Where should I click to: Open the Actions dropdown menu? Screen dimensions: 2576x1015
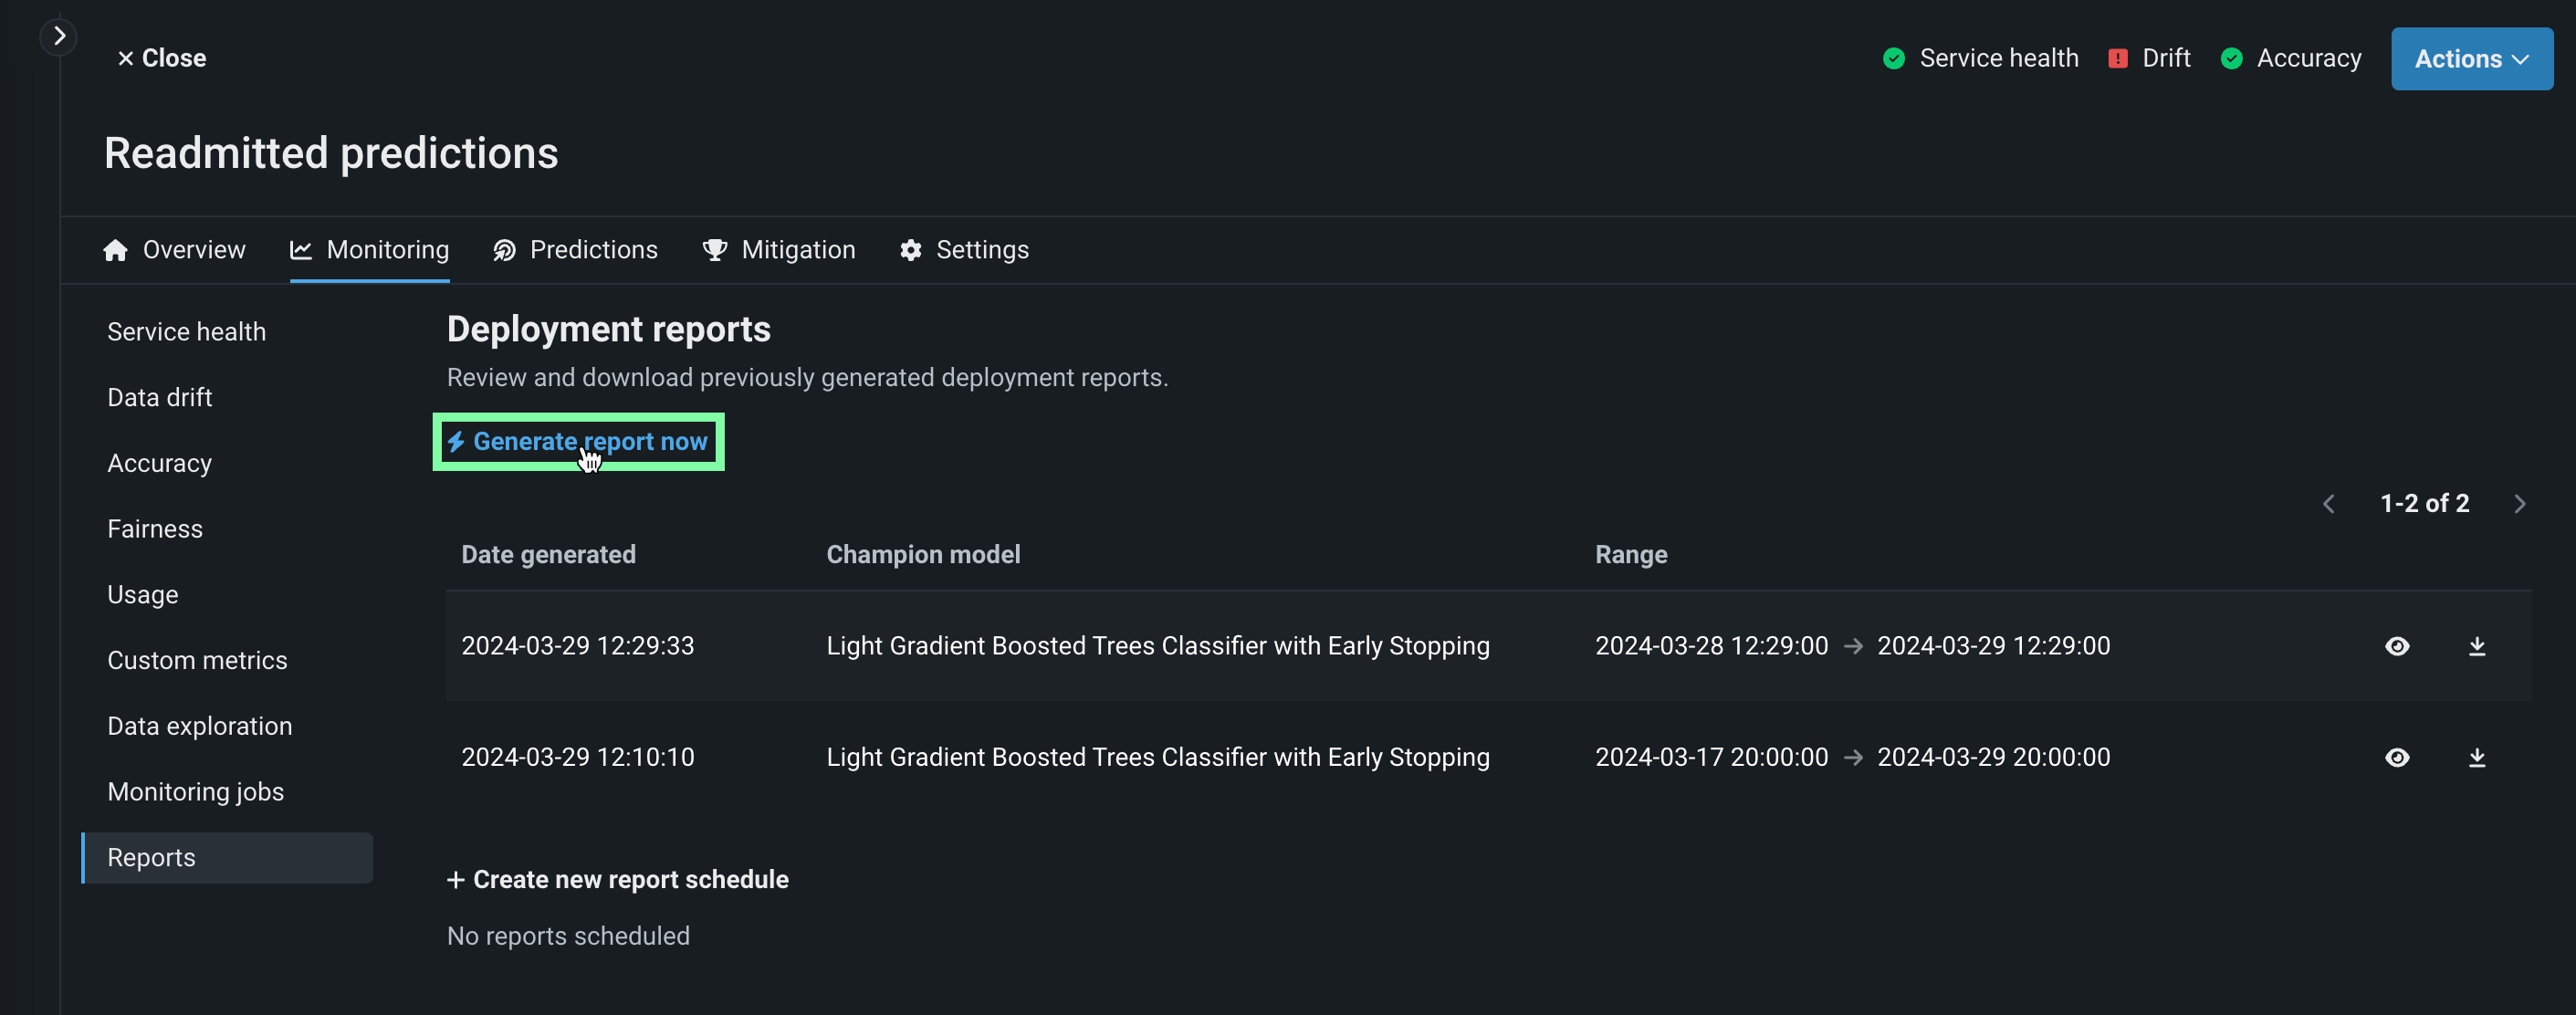pos(2471,59)
